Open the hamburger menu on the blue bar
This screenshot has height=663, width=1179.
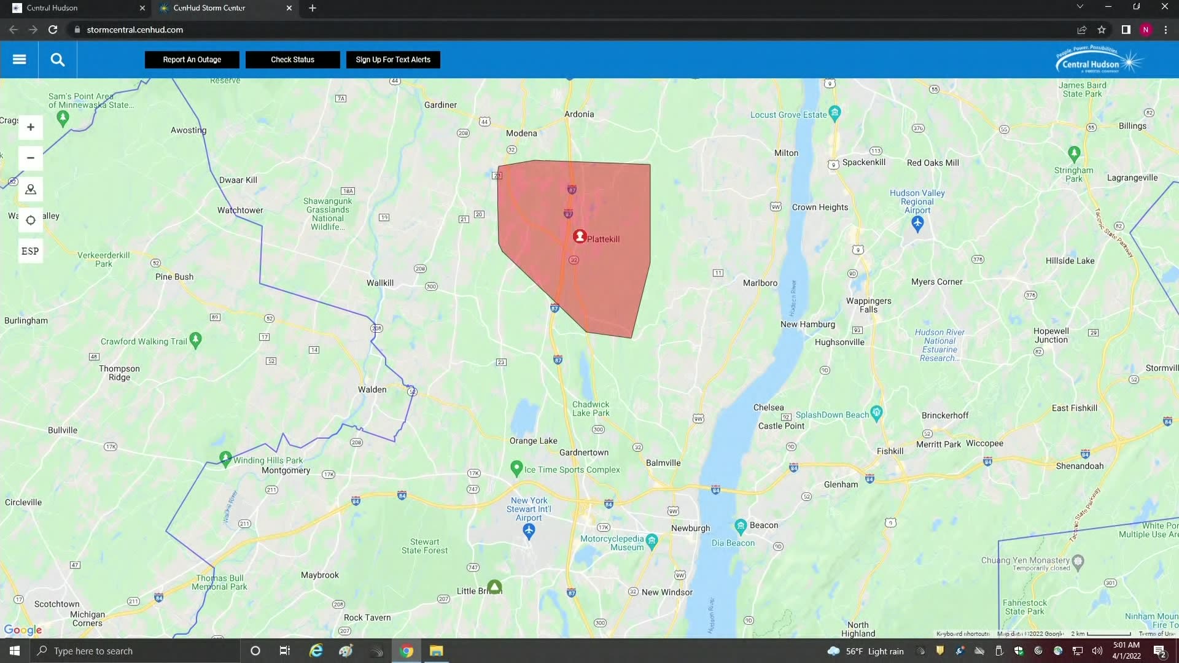tap(19, 59)
